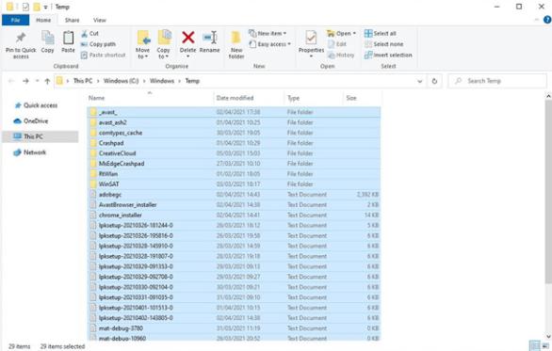Switch to Details view icon in status bar
This screenshot has width=552, height=351.
coord(535,345)
